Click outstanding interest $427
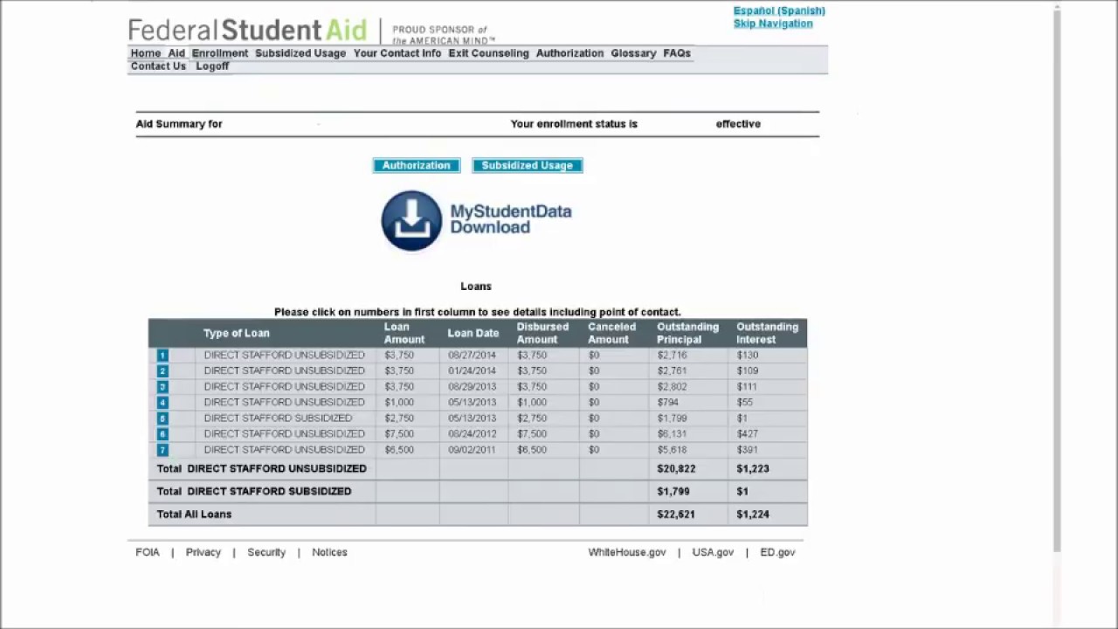 (748, 434)
